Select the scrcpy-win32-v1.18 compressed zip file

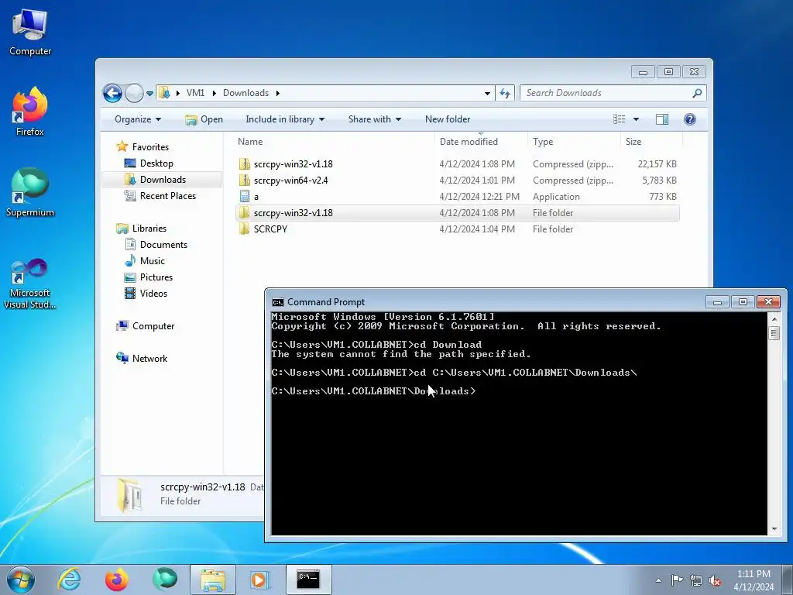point(457,164)
